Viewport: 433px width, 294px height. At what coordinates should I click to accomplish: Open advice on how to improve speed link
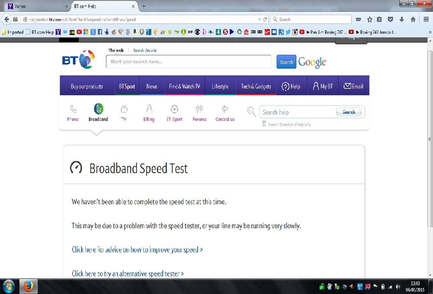(x=137, y=249)
